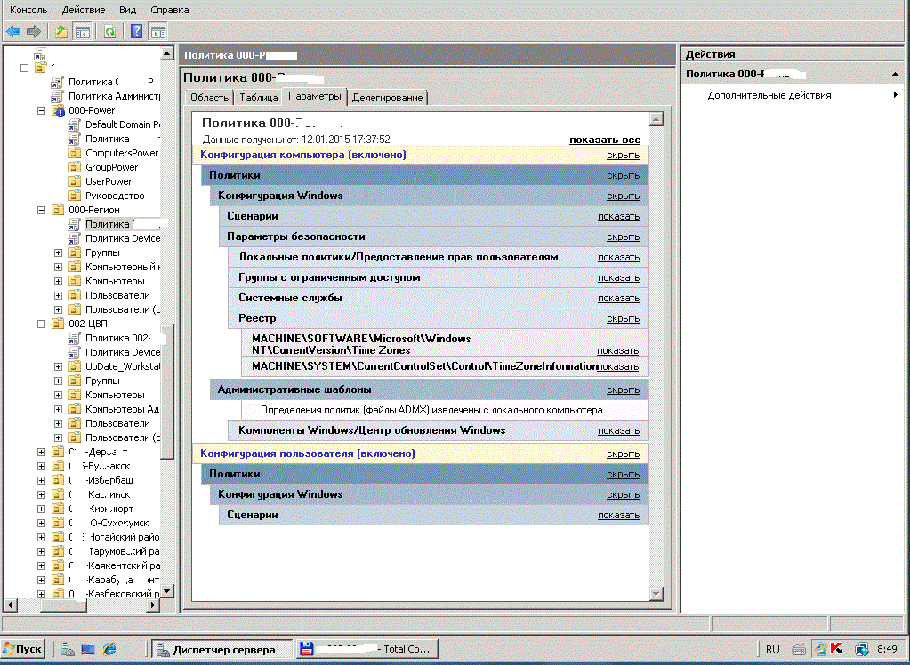Hide the Реестр section
This screenshot has width=910, height=665.
[x=624, y=318]
